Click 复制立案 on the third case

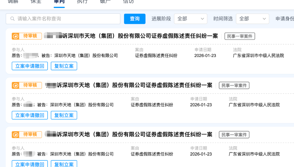point(64,164)
